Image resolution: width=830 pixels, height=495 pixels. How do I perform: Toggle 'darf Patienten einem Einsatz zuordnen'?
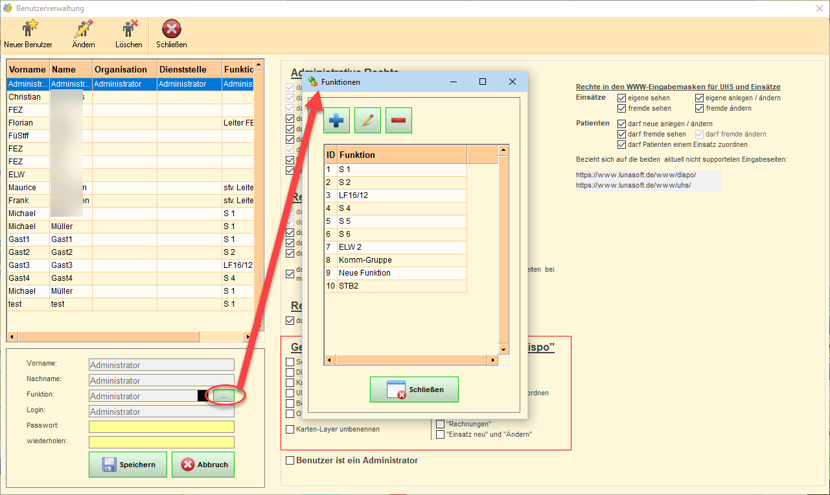622,144
